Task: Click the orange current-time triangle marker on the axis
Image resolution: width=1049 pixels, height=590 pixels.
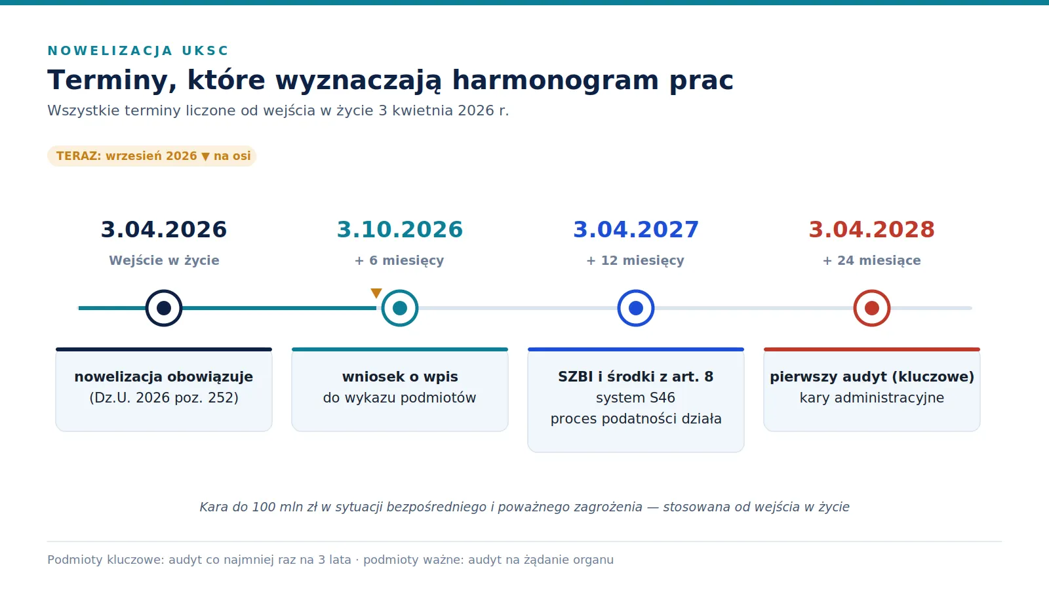Action: point(376,293)
